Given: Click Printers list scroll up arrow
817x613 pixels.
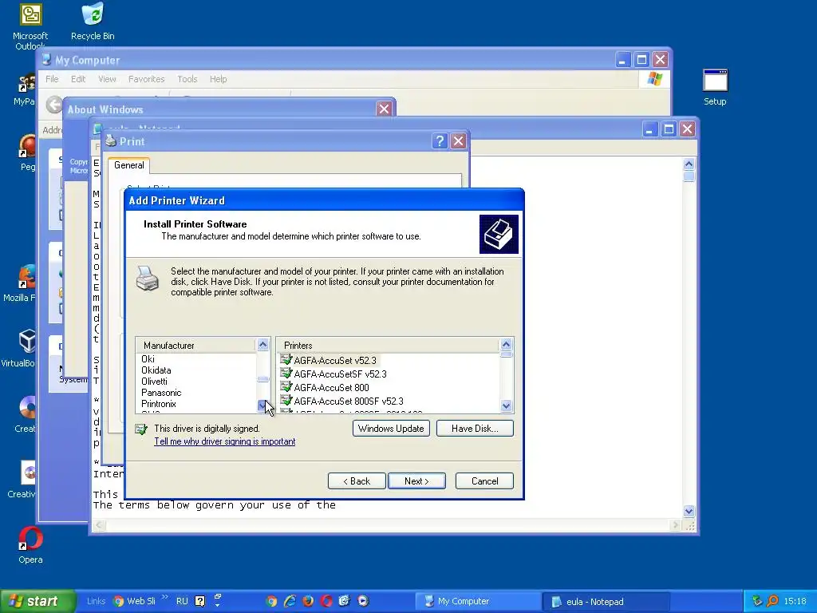Looking at the screenshot, I should coord(506,345).
